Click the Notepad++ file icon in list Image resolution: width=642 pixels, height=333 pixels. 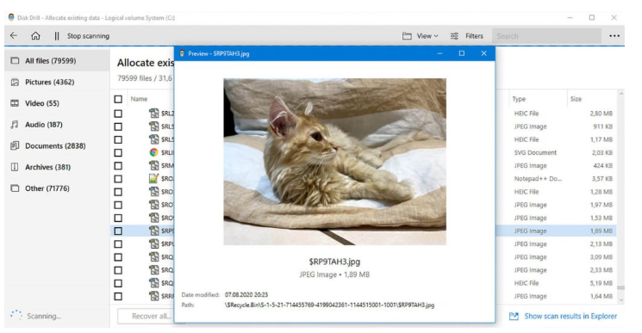[x=153, y=179]
